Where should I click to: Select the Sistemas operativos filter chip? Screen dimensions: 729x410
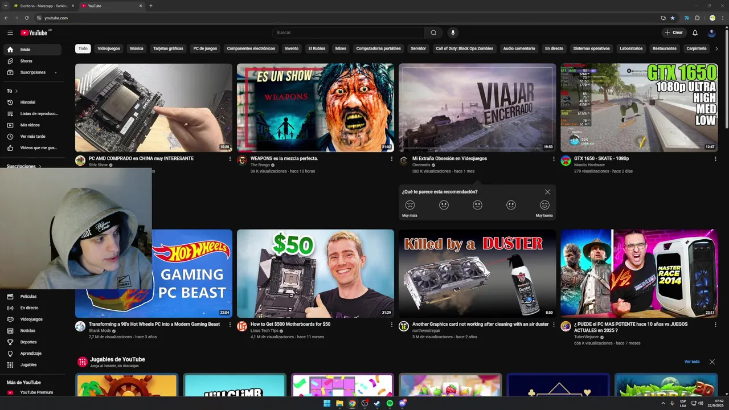pyautogui.click(x=591, y=48)
